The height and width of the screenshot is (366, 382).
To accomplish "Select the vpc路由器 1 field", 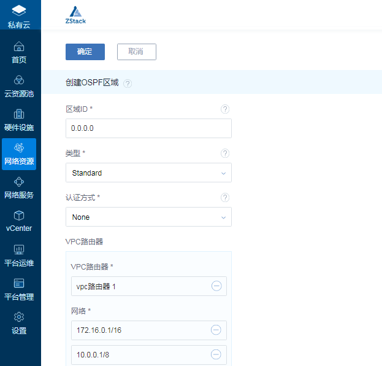I will point(149,286).
